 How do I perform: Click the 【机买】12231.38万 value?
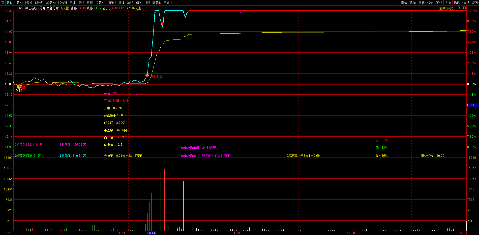[x=28, y=145]
